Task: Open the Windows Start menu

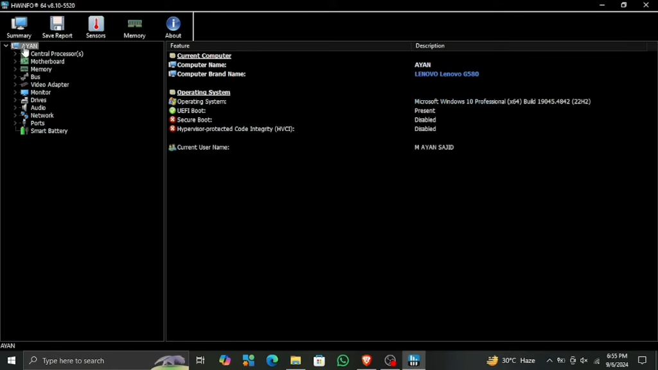Action: [x=12, y=360]
